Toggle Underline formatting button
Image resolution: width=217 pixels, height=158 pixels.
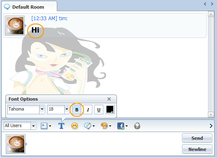pos(99,110)
